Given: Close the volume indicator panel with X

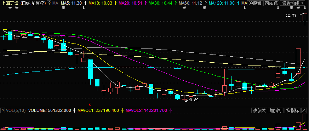Looking at the screenshot, I should pos(304,110).
